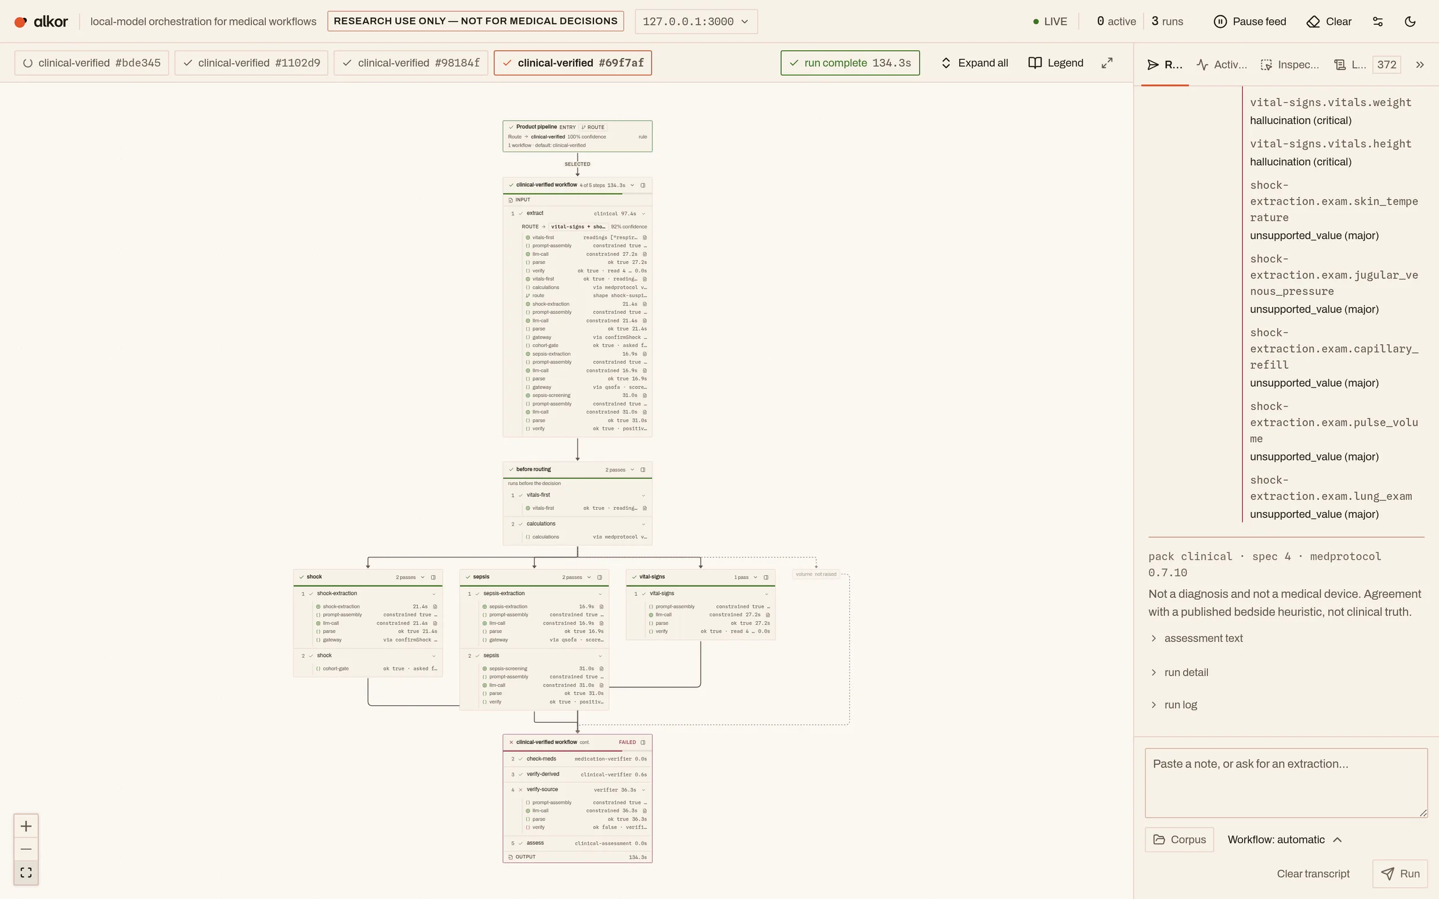Open the Activity panel tab
This screenshot has height=899, width=1439.
(x=1221, y=65)
